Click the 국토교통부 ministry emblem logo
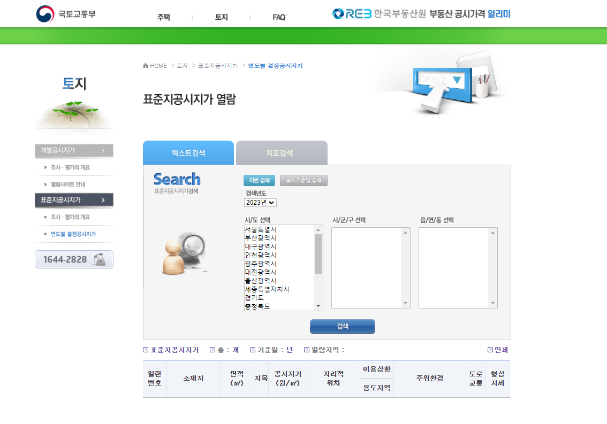Image resolution: width=607 pixels, height=424 pixels. click(x=44, y=13)
